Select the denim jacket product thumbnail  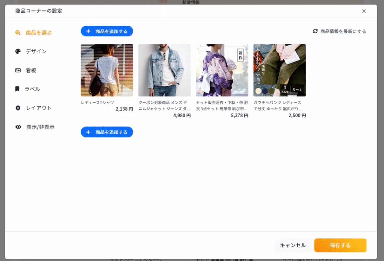[164, 70]
